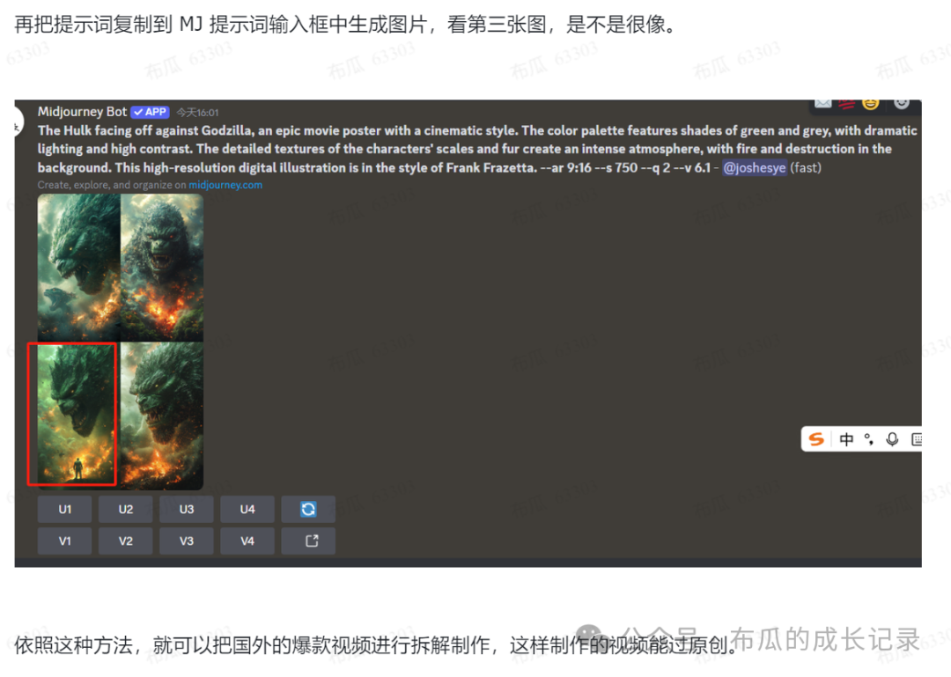Click the envelope reaction icon on the message
Viewport: 951px width, 677px height.
[x=822, y=103]
